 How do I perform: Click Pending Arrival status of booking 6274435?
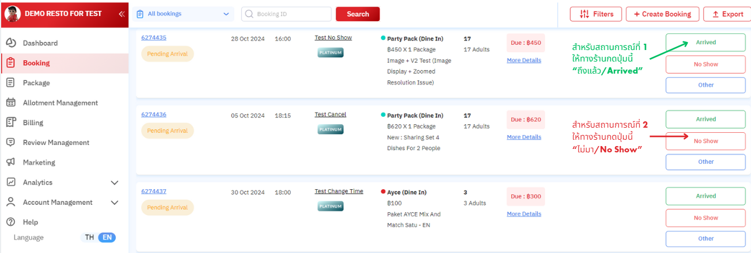click(x=168, y=54)
